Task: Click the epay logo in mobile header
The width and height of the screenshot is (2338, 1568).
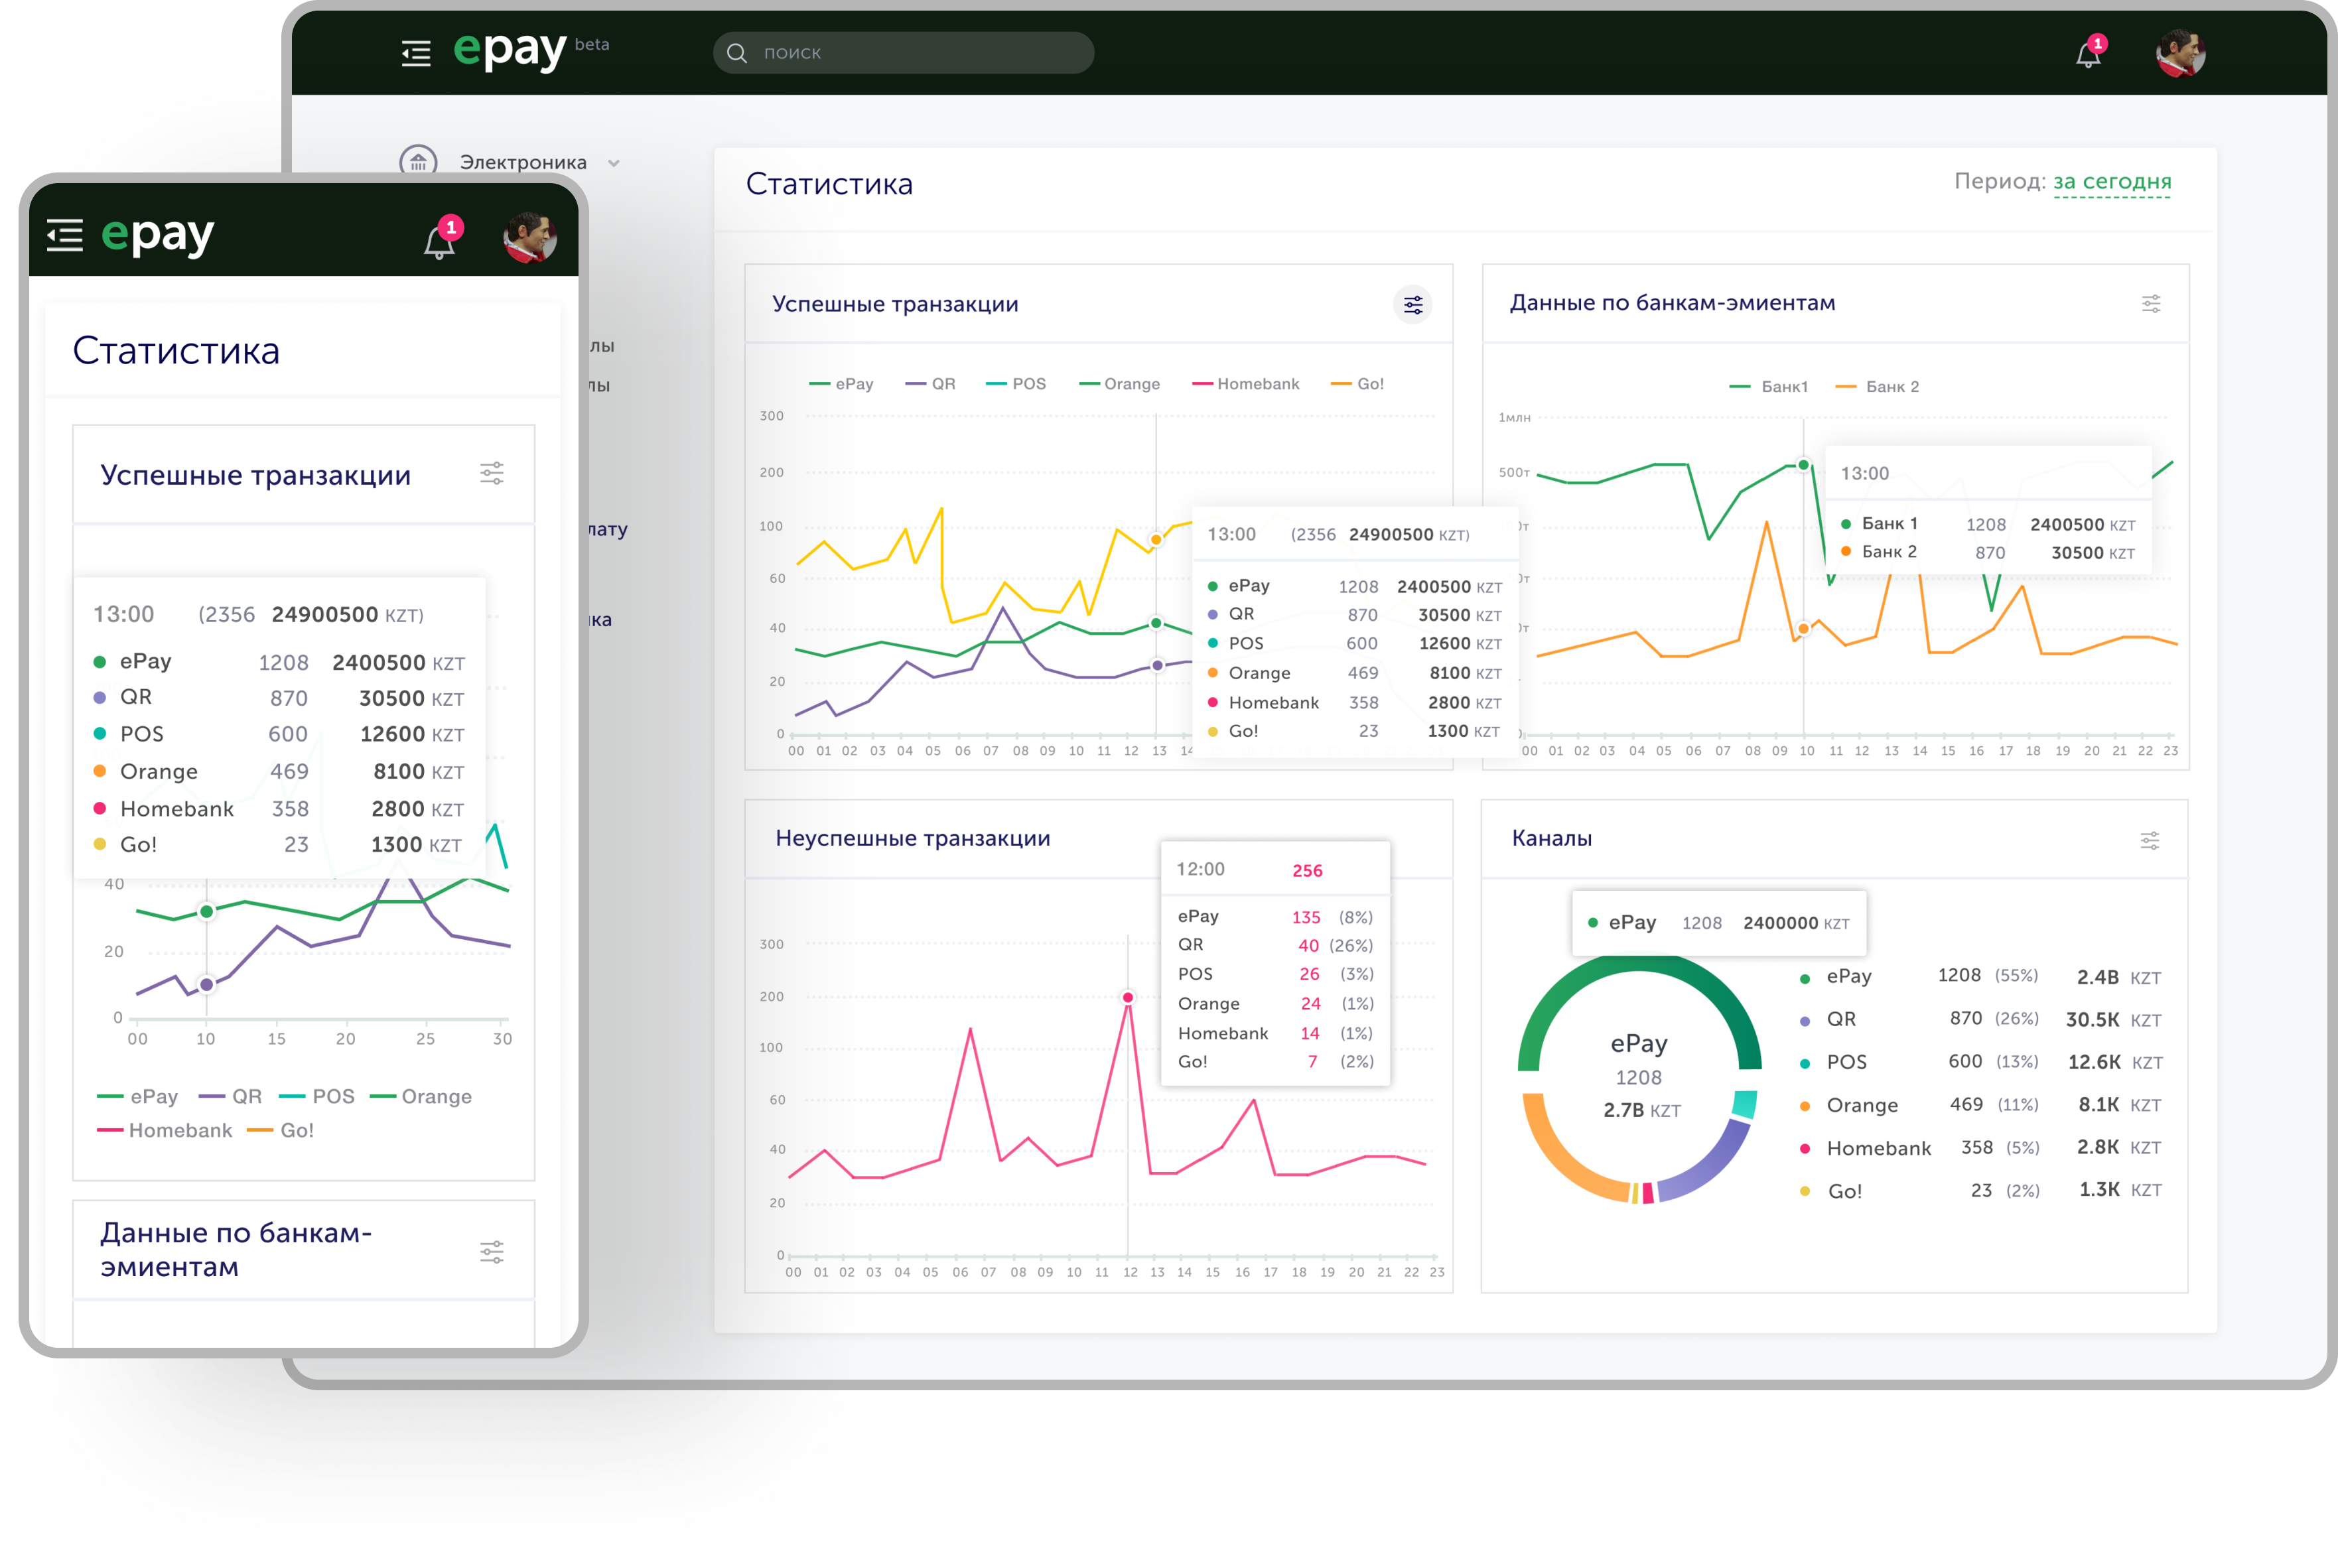Action: [x=158, y=236]
